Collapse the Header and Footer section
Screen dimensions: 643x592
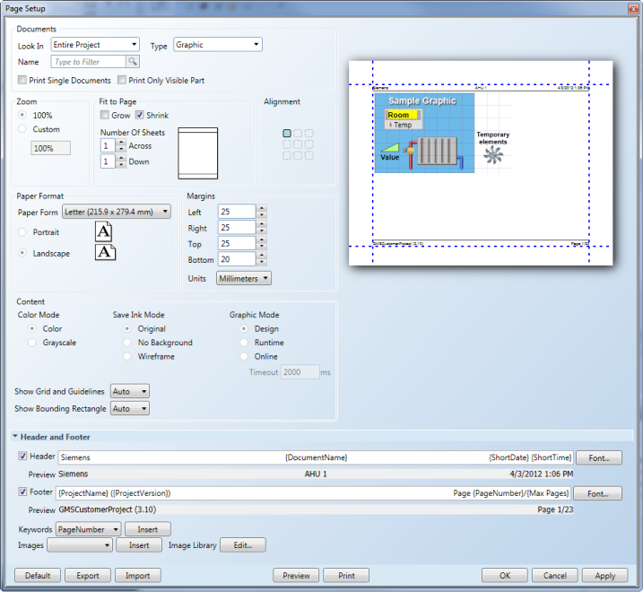click(x=15, y=437)
